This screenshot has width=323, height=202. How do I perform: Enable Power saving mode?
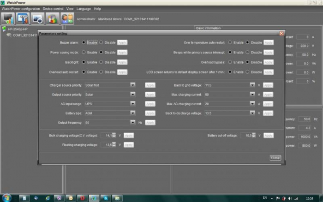84,52
